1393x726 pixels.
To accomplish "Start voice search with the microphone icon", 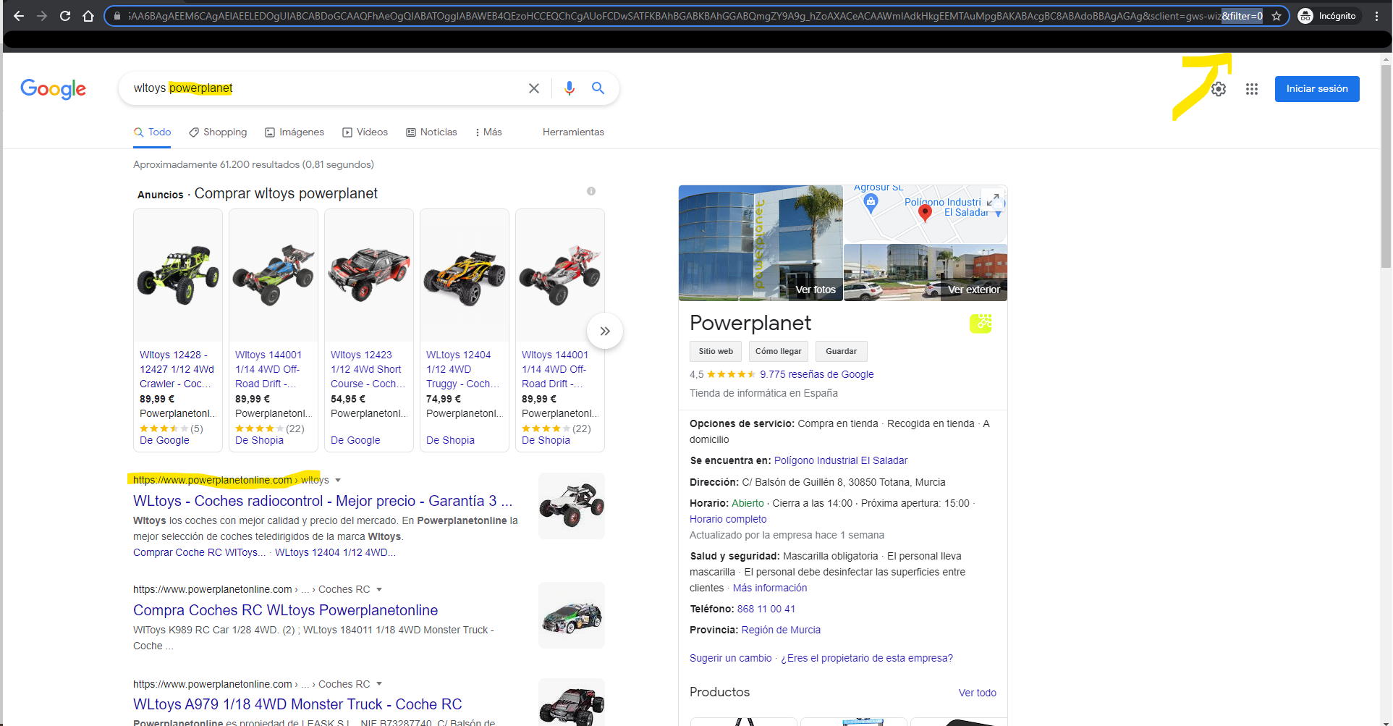I will [x=570, y=88].
